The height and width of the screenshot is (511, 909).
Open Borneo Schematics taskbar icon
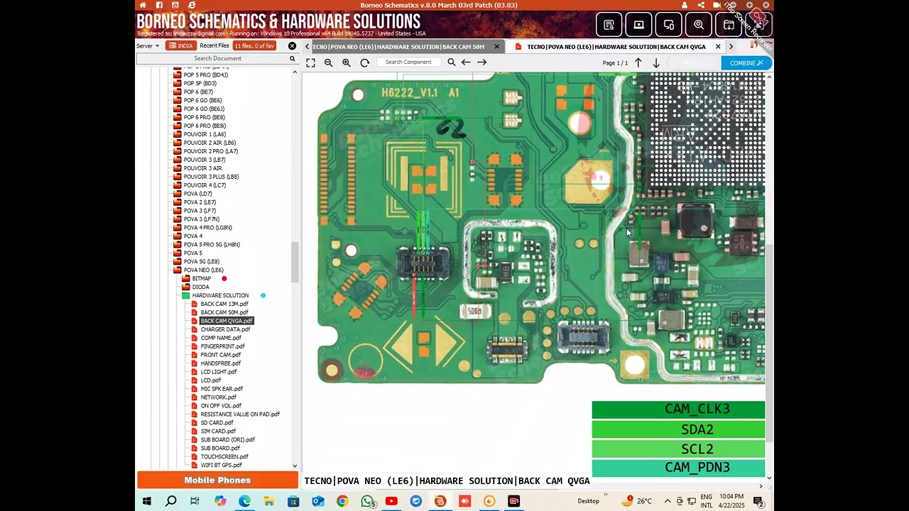440,501
